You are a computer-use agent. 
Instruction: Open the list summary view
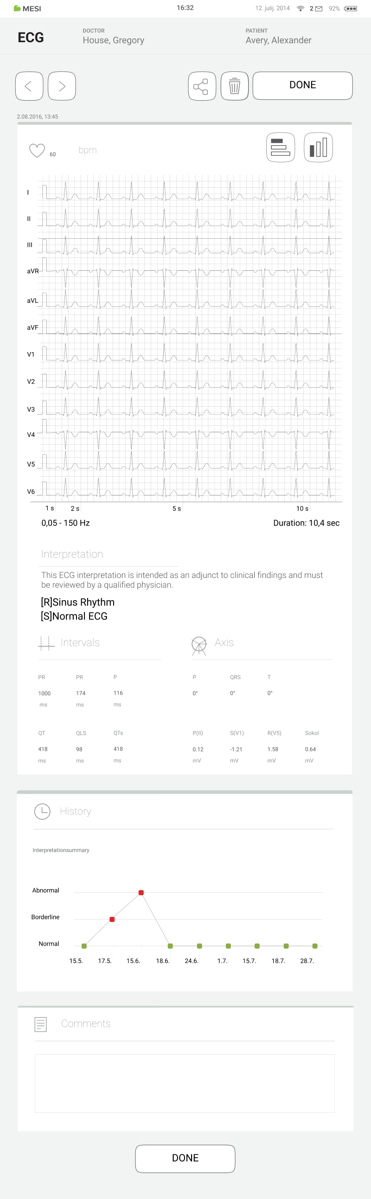pyautogui.click(x=280, y=147)
